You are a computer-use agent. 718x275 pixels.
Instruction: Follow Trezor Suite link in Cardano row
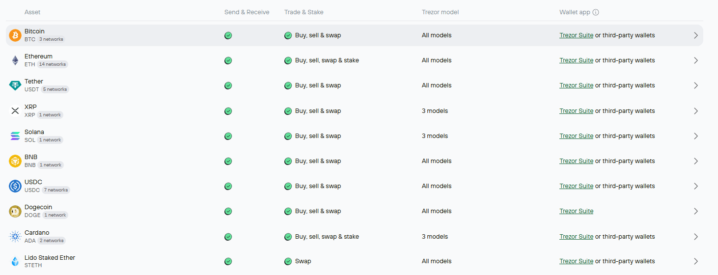point(576,237)
